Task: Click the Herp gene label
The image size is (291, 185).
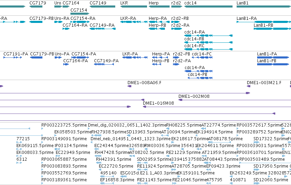Action: click(154, 3)
